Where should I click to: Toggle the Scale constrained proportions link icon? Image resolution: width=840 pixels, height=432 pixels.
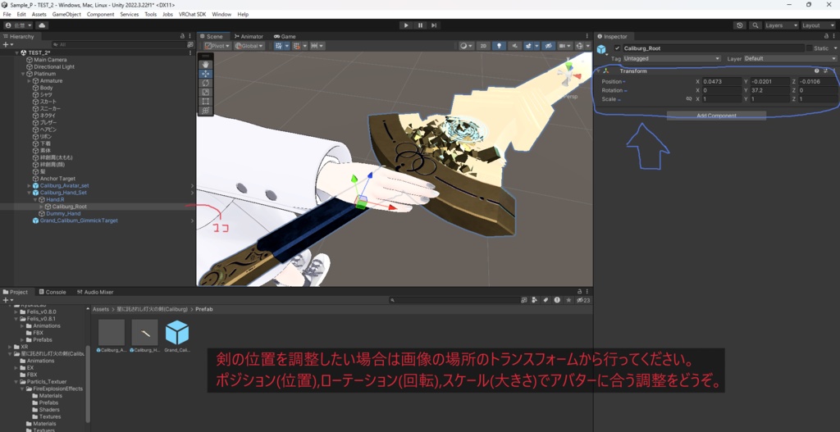point(689,99)
